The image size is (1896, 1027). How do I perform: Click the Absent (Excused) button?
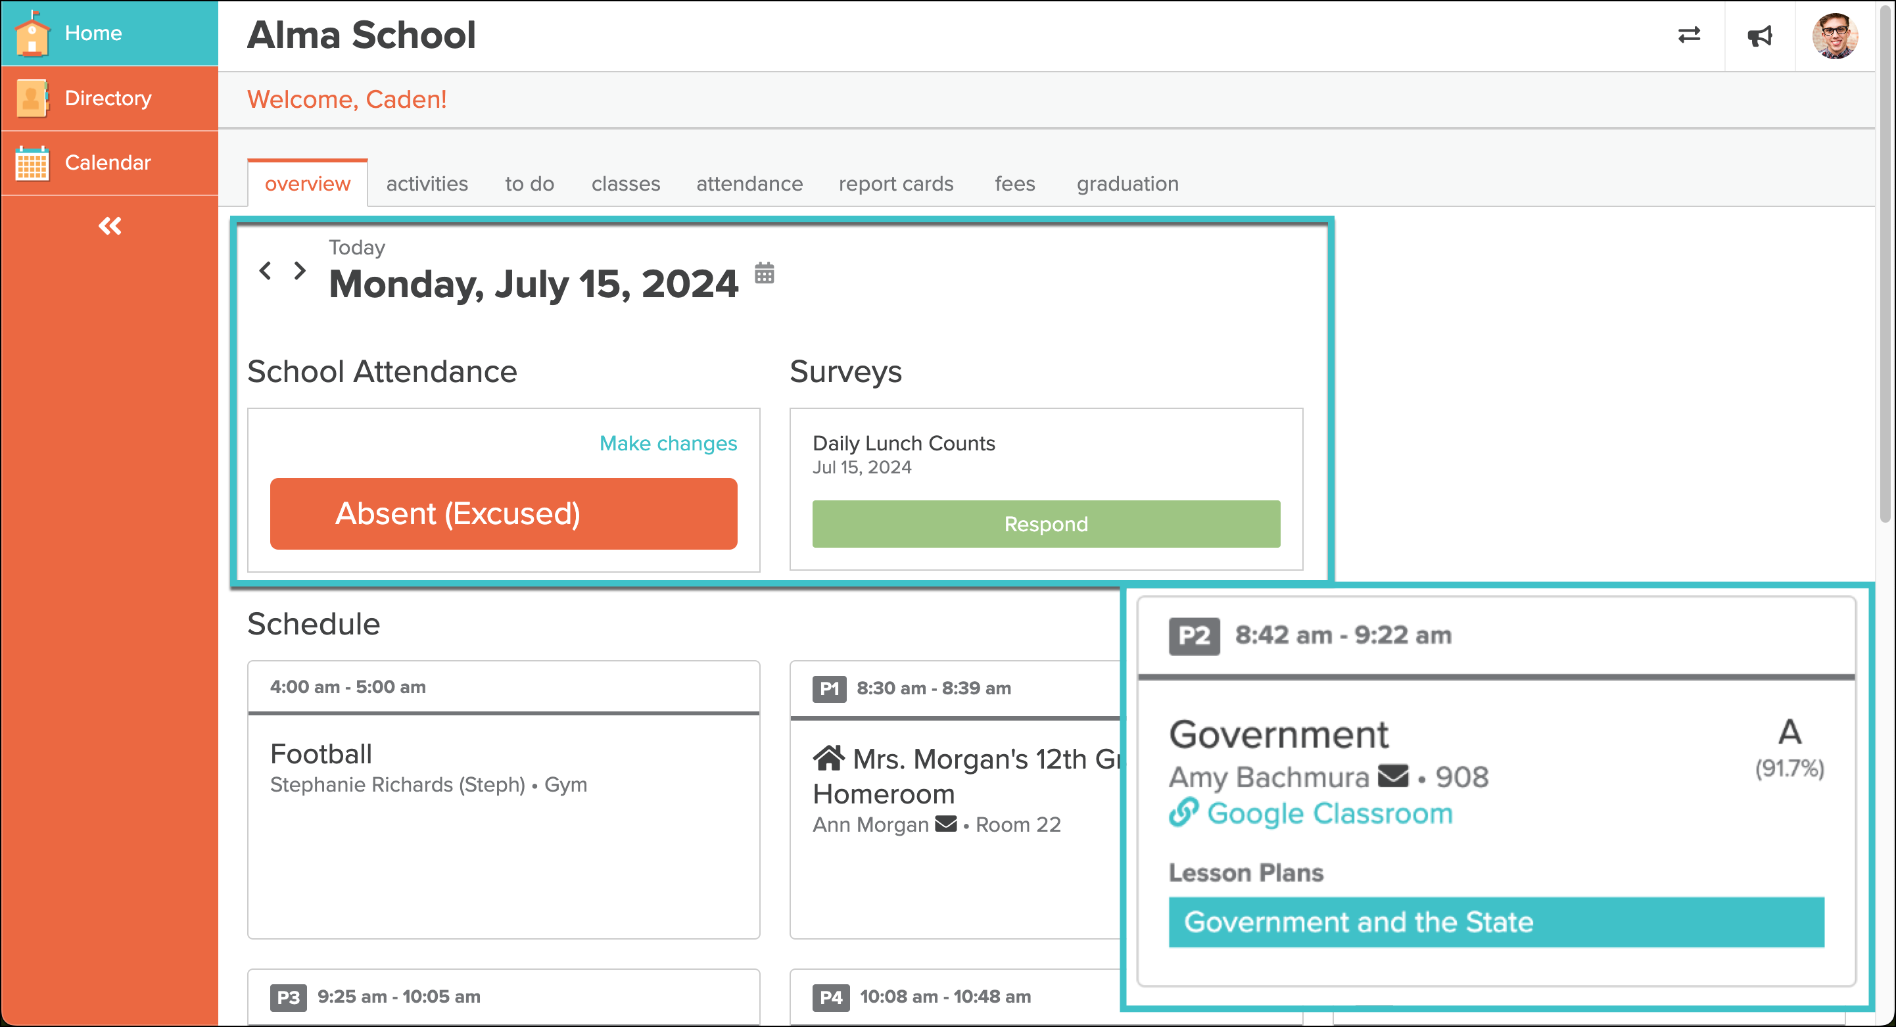tap(504, 514)
